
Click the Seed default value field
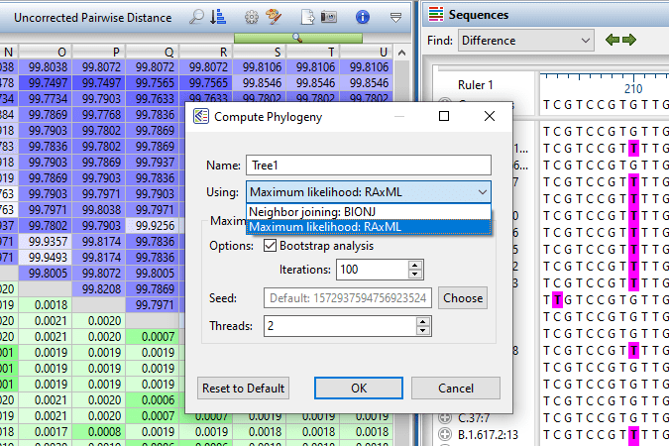click(348, 298)
